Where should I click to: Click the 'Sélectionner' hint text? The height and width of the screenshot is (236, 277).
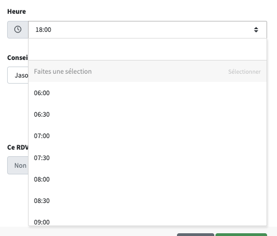pos(245,72)
